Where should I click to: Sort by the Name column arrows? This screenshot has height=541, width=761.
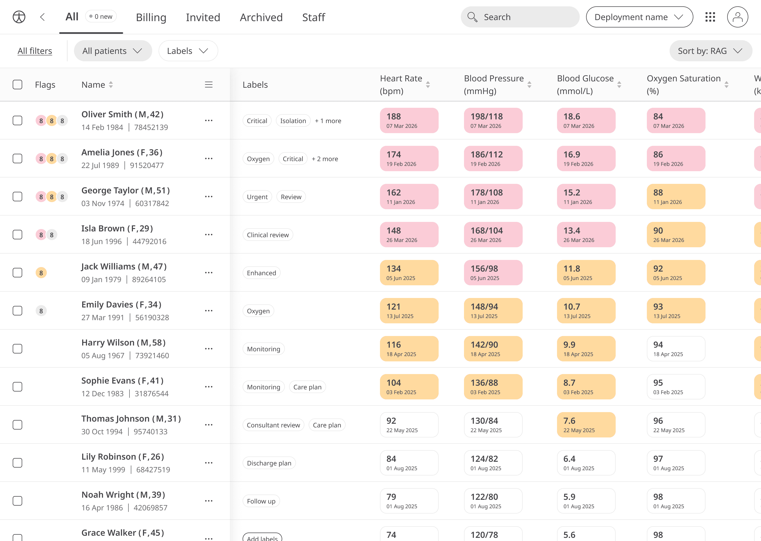pos(111,85)
